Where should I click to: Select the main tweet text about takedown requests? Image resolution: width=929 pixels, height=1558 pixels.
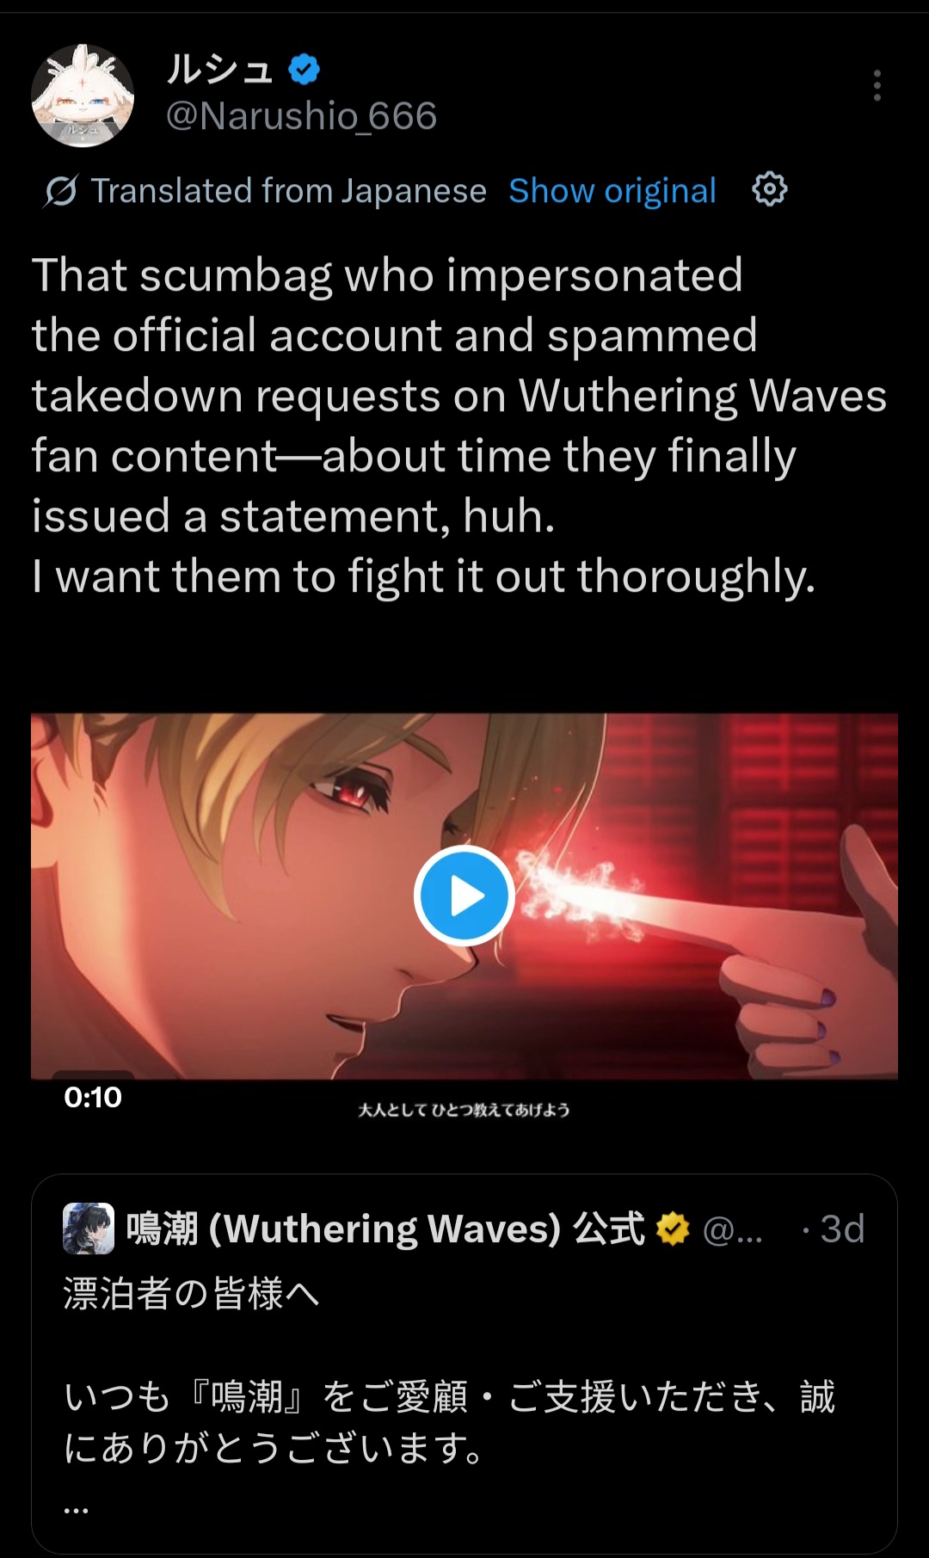click(459, 426)
